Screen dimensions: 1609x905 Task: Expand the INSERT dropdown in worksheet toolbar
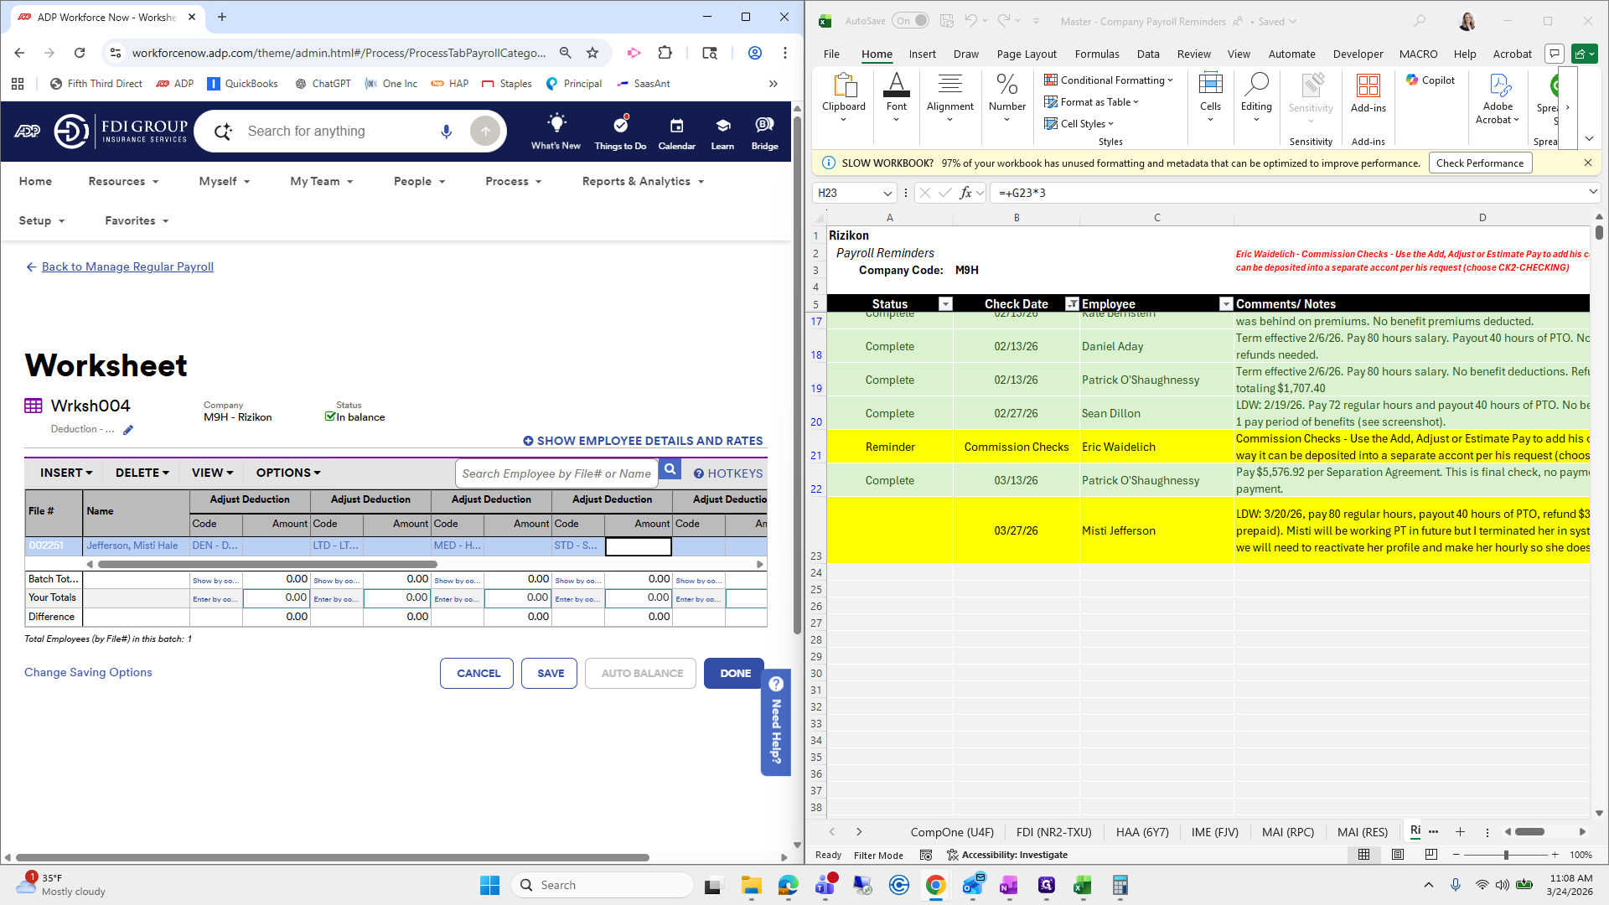66,473
